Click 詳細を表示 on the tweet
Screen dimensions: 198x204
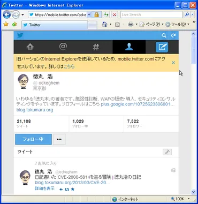44,188
